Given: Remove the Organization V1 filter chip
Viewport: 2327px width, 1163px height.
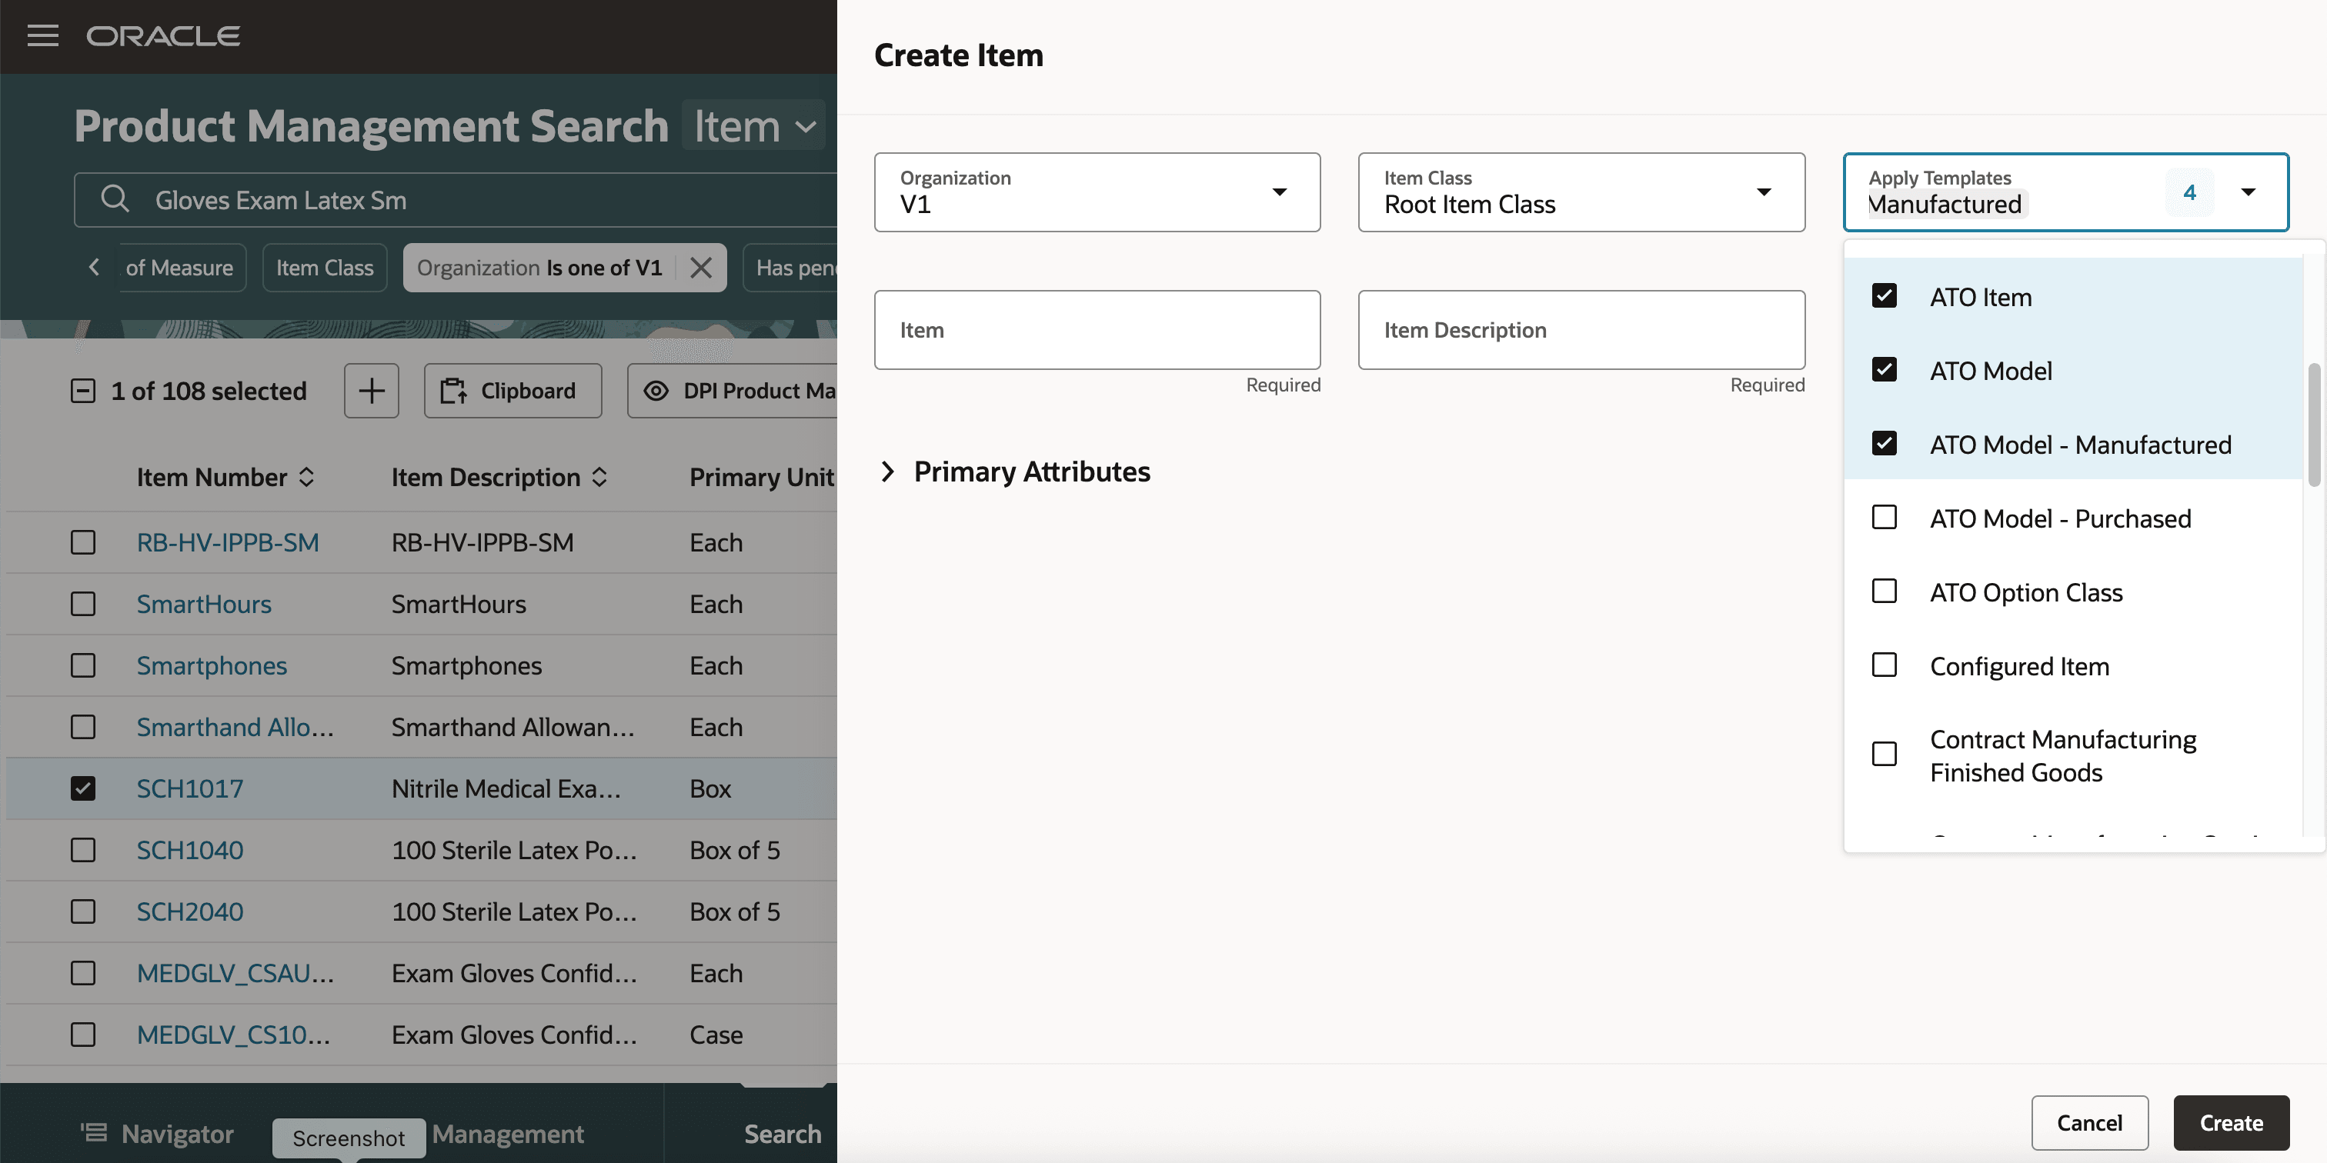Looking at the screenshot, I should [x=701, y=267].
